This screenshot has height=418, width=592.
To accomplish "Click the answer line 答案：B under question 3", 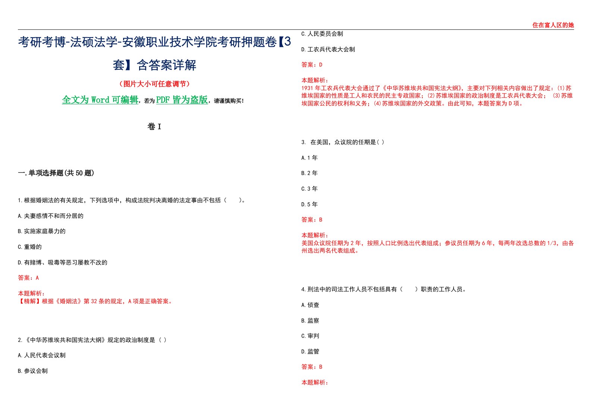I will coord(312,220).
